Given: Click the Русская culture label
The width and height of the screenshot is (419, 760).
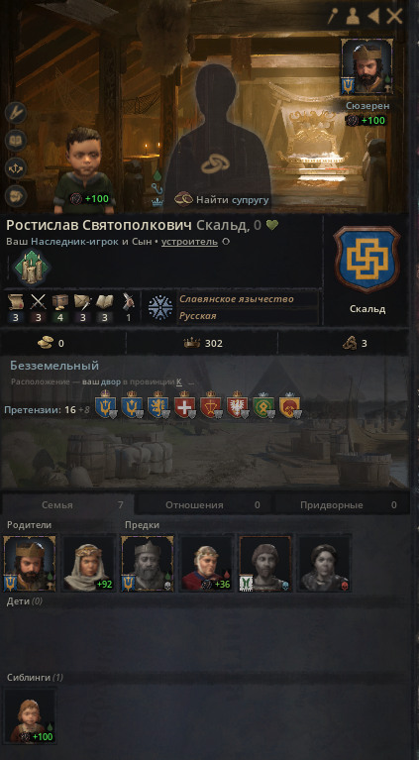Looking at the screenshot, I should pos(198,316).
